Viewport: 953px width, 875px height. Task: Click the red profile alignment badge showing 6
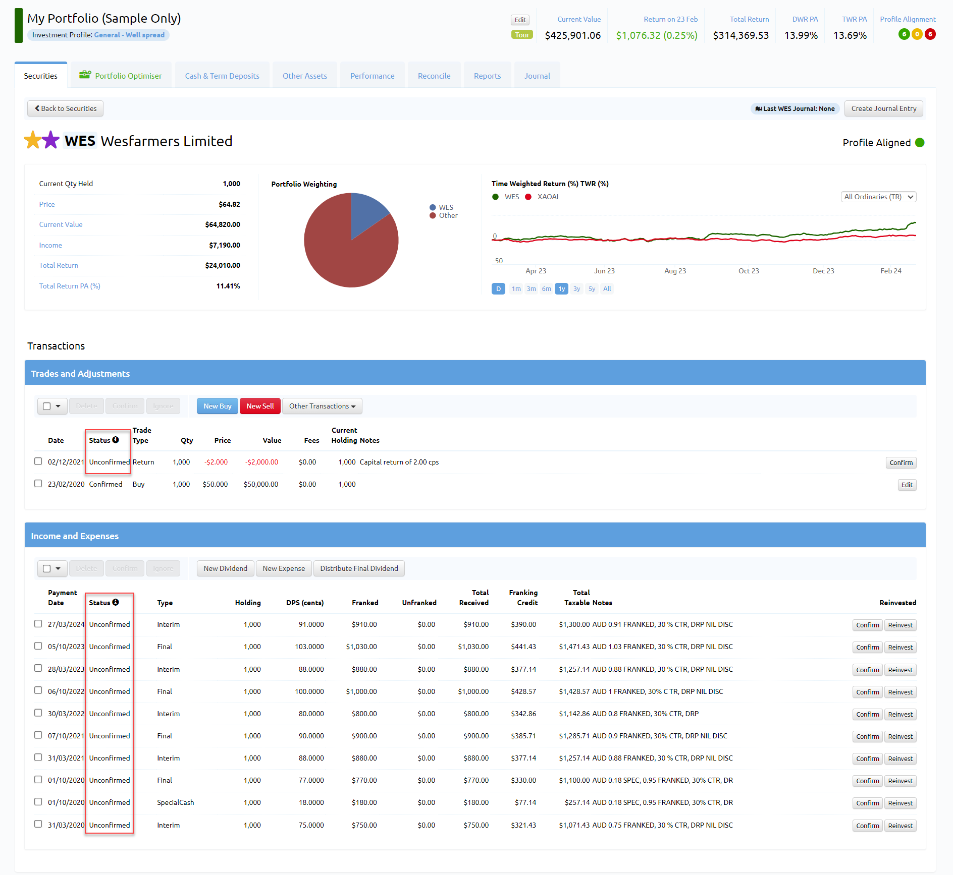(x=930, y=34)
